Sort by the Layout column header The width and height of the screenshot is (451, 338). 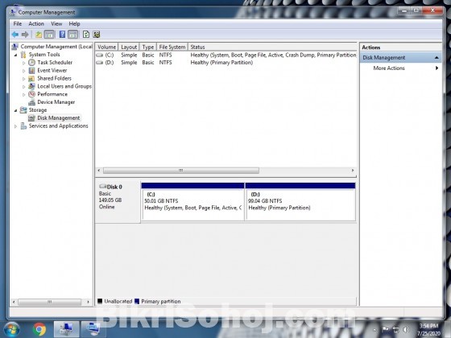point(129,47)
